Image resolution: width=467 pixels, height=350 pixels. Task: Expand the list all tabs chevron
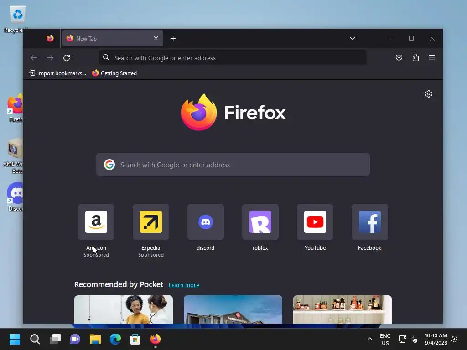pyautogui.click(x=353, y=38)
